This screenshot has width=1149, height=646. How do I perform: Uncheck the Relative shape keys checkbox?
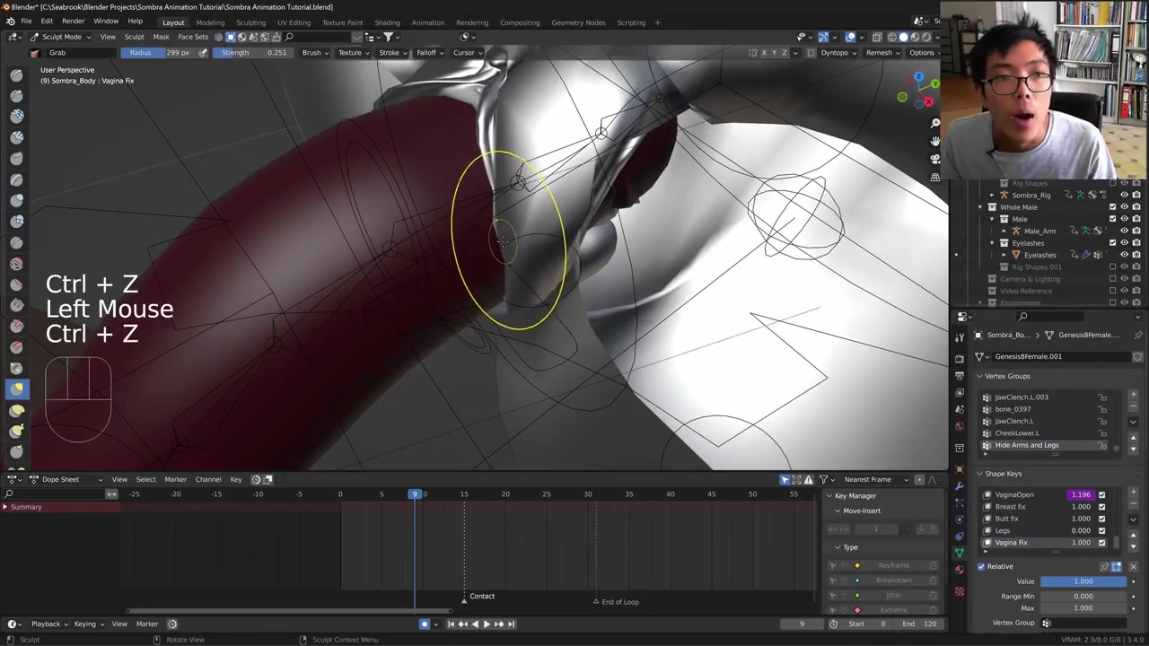tap(981, 566)
